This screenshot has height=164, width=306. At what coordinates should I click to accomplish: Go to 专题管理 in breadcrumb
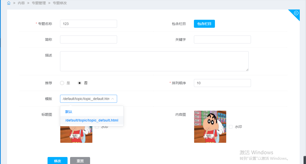[39, 3]
